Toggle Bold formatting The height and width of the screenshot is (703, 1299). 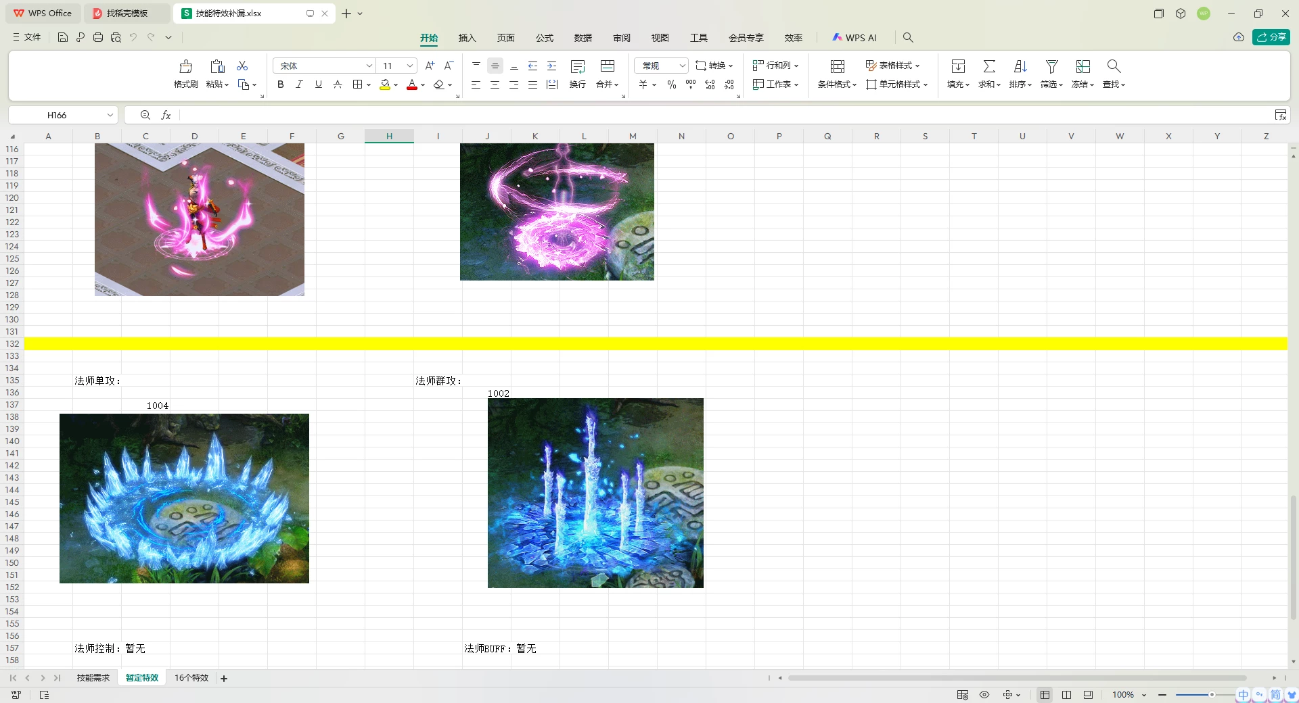(281, 84)
